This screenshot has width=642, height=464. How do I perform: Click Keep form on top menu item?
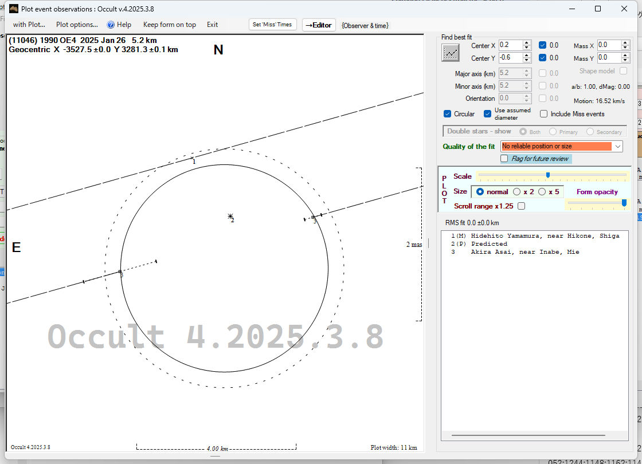tap(169, 25)
